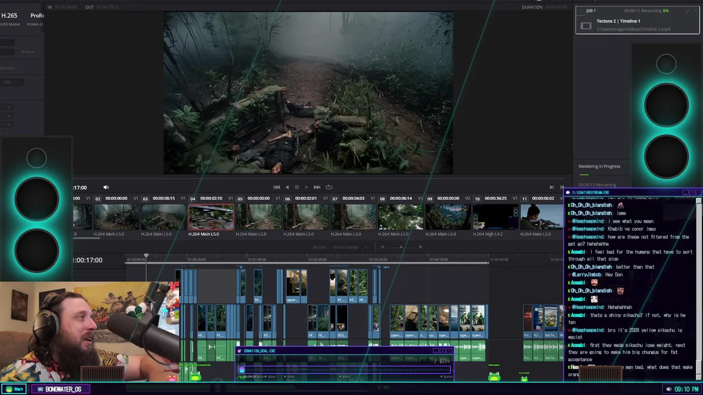The width and height of the screenshot is (703, 395).
Task: Zoom out timeline with minus button
Action: pos(382,247)
